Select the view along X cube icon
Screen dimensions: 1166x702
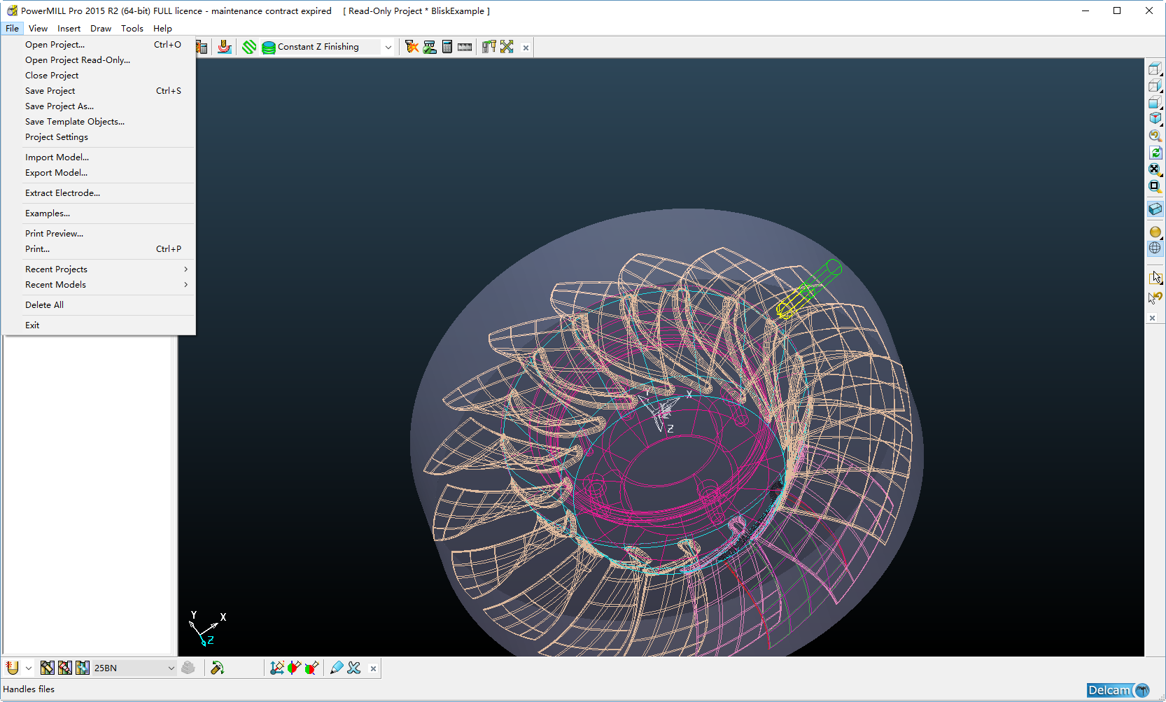coord(1155,69)
